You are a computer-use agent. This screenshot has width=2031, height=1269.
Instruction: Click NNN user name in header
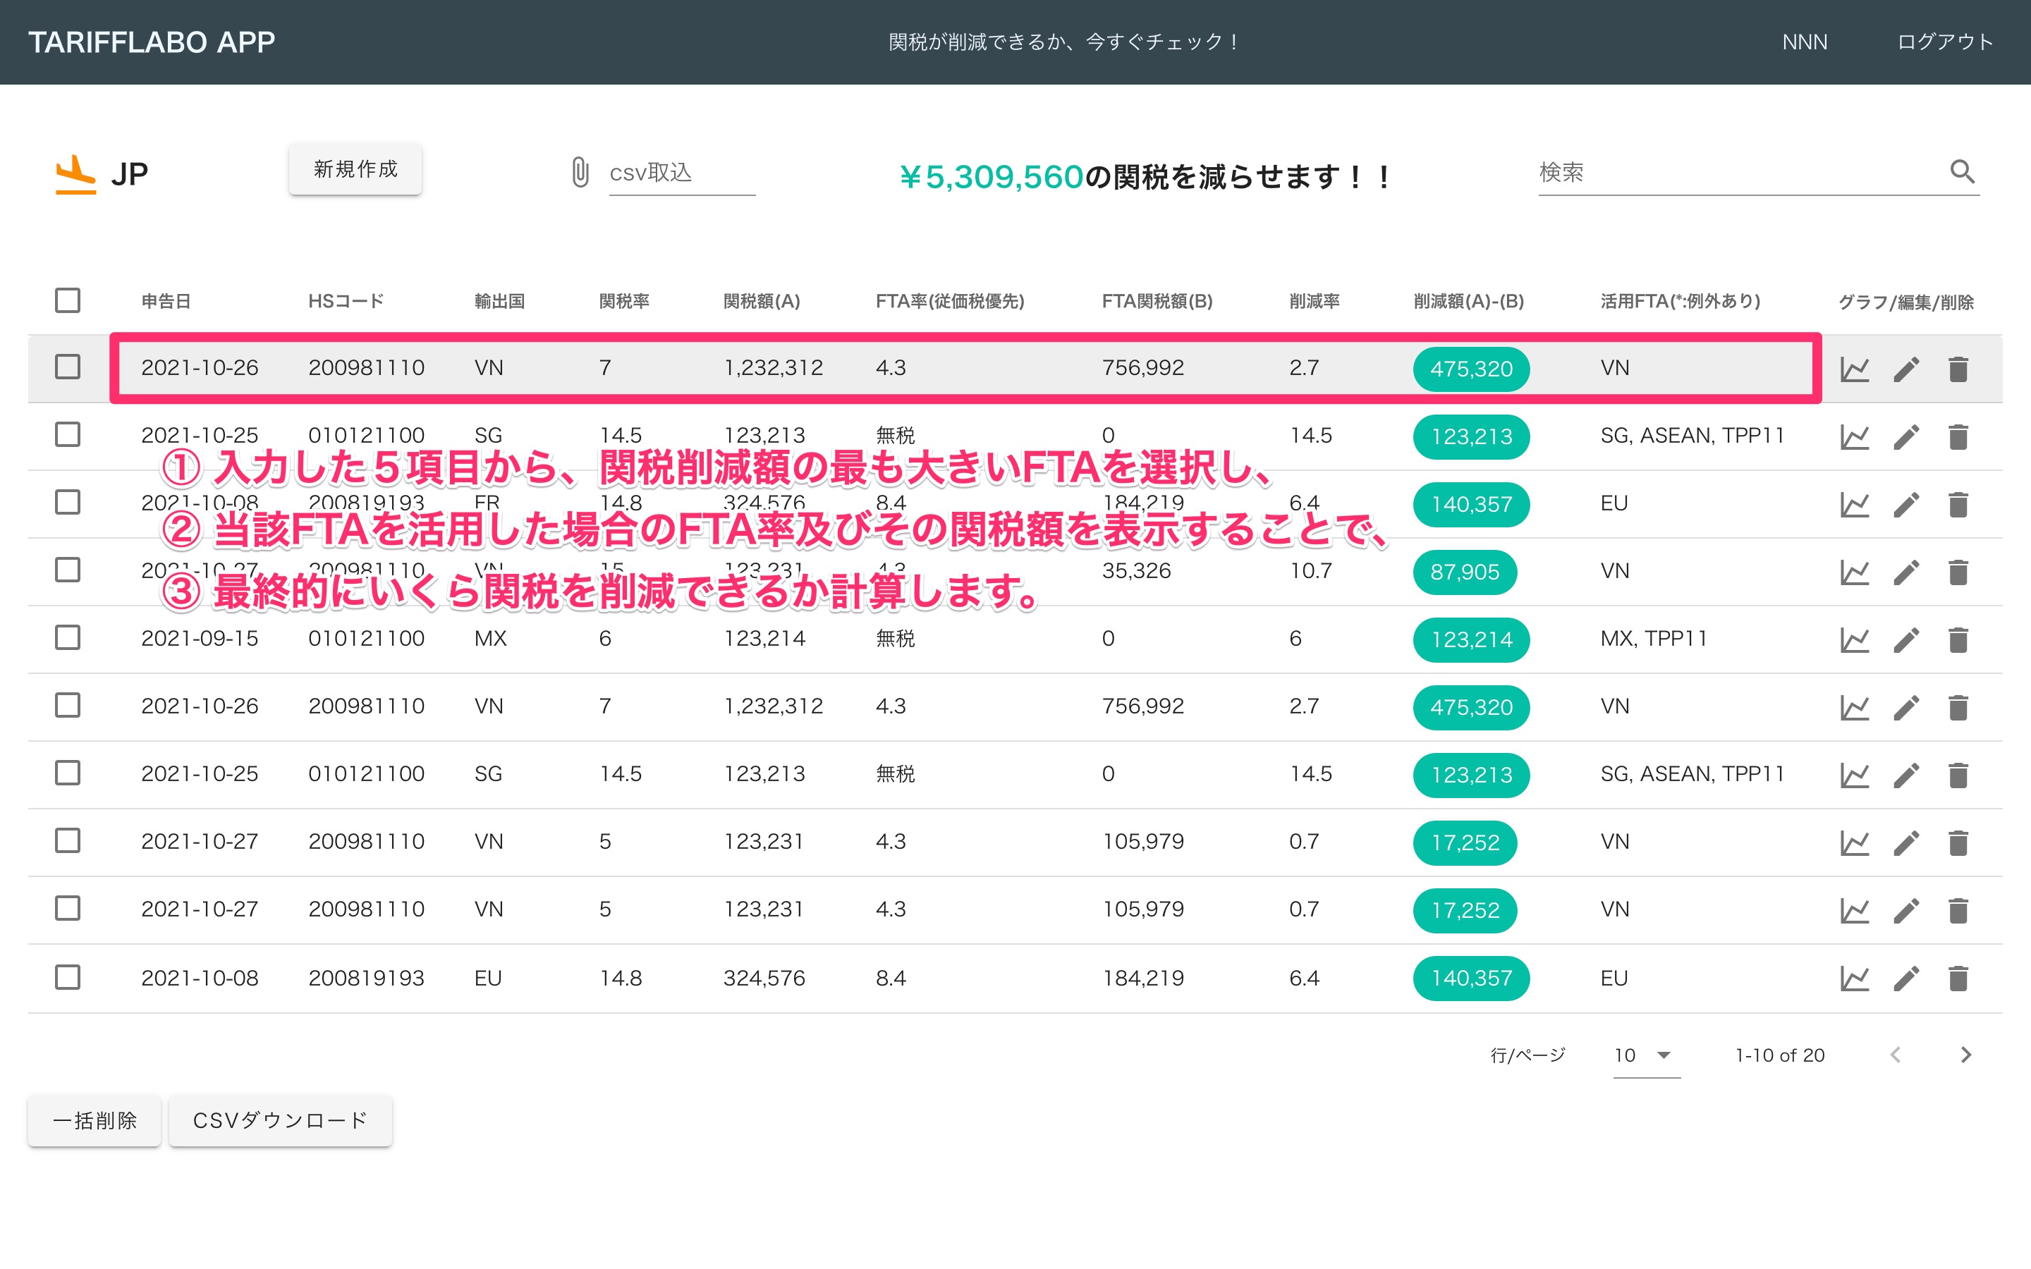click(1805, 42)
